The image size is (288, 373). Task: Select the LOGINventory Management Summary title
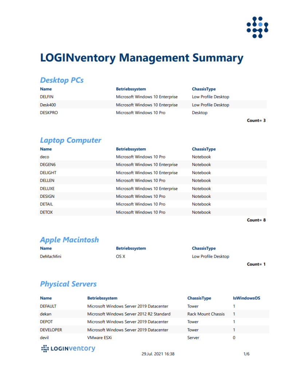tap(142, 58)
